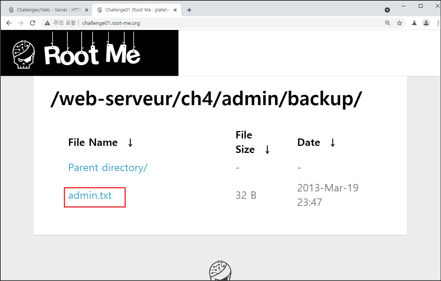
Task: Open the flask extension icon
Action: 414,23
